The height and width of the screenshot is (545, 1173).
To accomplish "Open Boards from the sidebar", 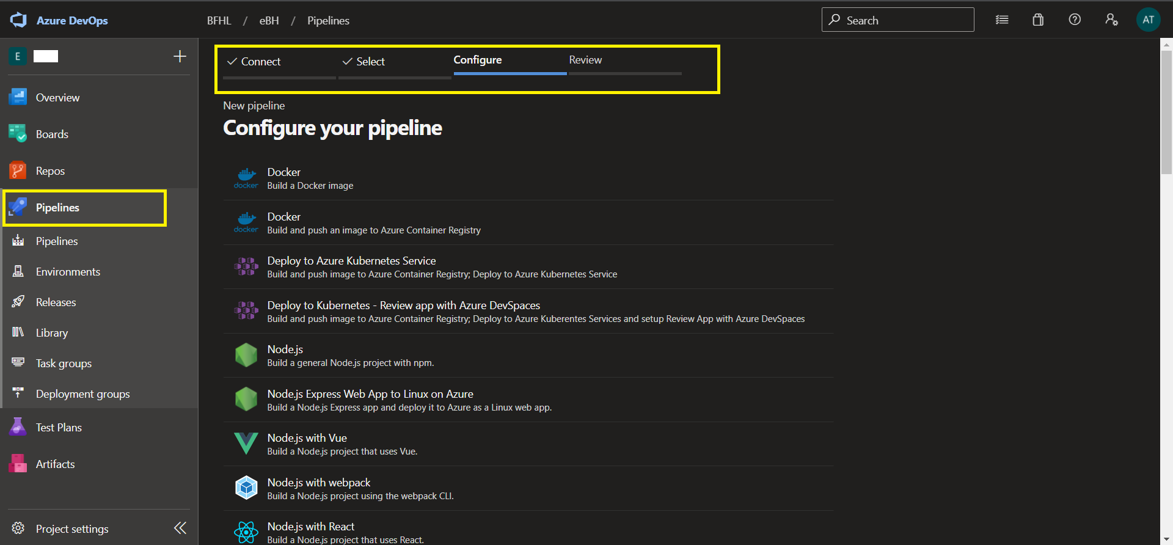I will click(x=52, y=134).
